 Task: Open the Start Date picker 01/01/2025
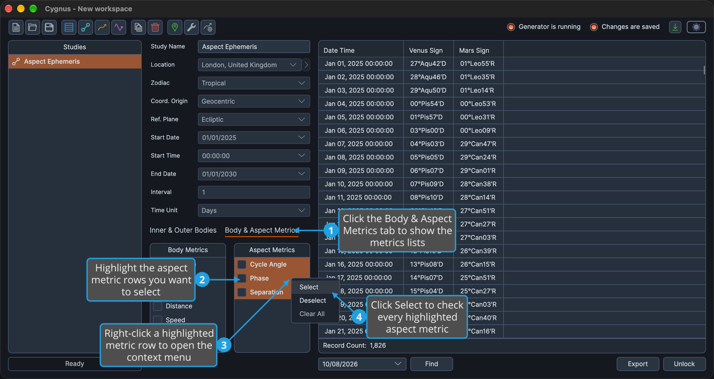point(254,138)
